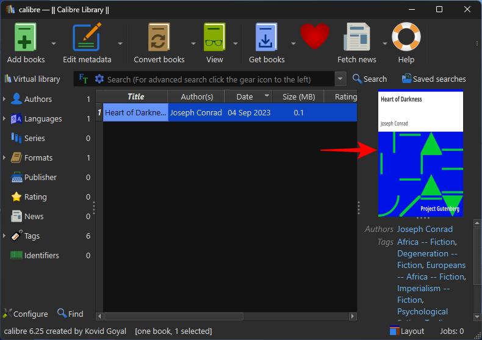Open the Get books dropdown arrow
This screenshot has width=482, height=340.
[x=293, y=44]
